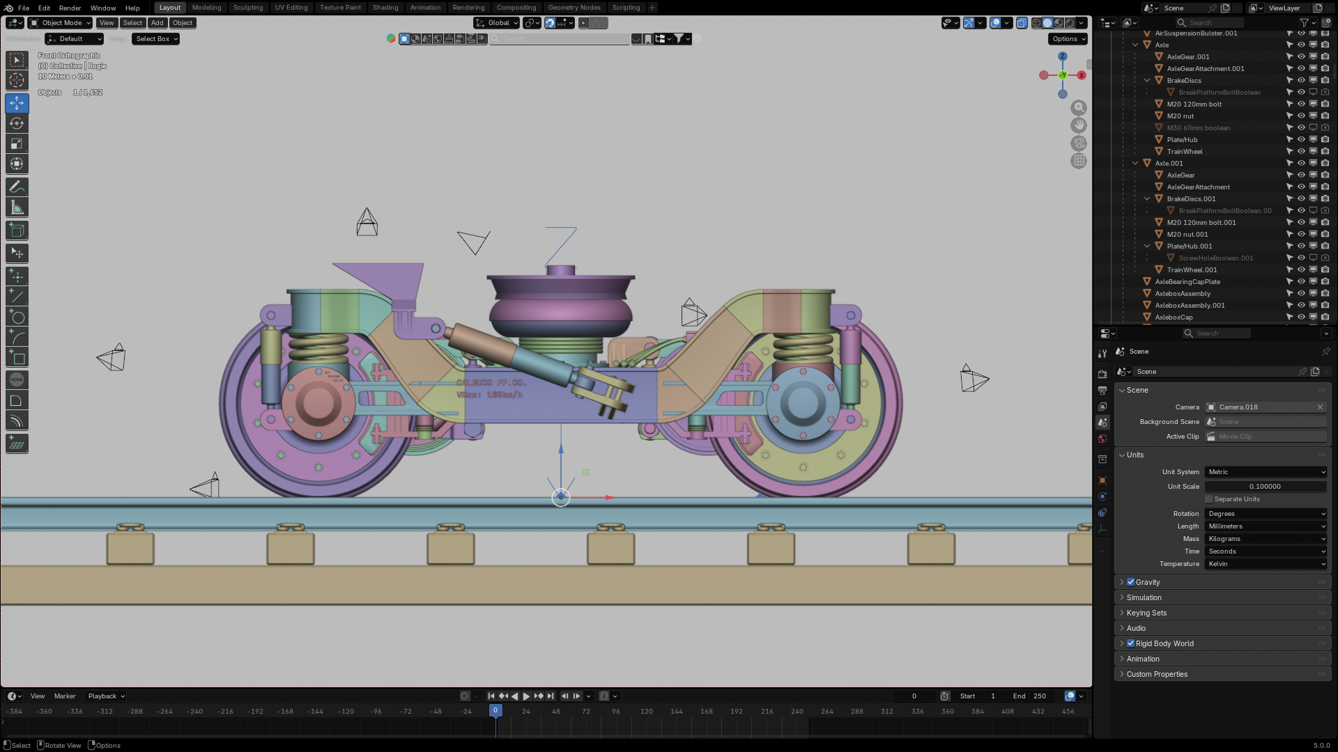This screenshot has width=1338, height=752.
Task: Select the Annotate tool
Action: click(x=17, y=187)
